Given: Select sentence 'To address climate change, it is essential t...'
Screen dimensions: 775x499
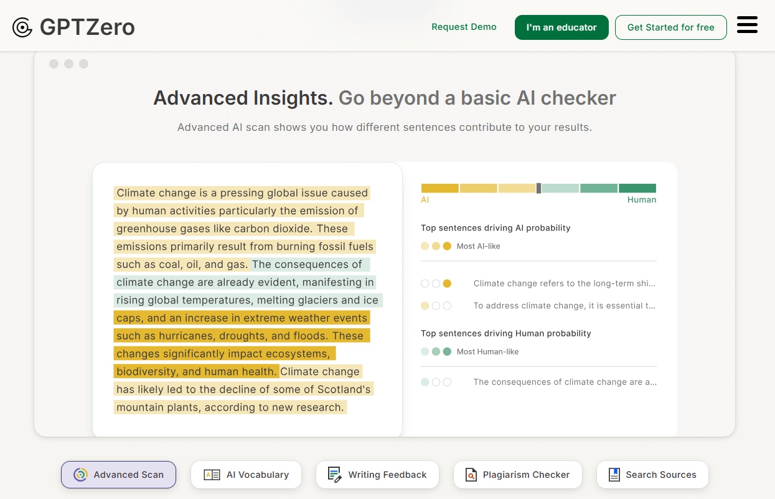Looking at the screenshot, I should tap(564, 306).
